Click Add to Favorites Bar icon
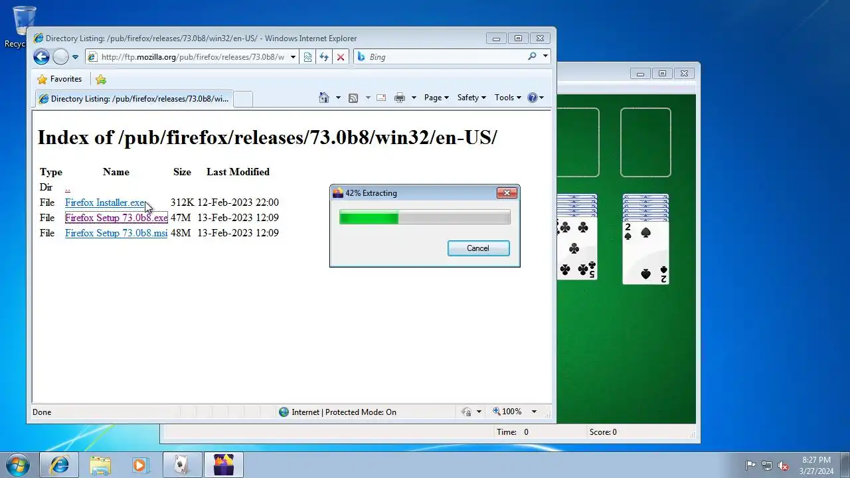Image resolution: width=850 pixels, height=478 pixels. [101, 80]
